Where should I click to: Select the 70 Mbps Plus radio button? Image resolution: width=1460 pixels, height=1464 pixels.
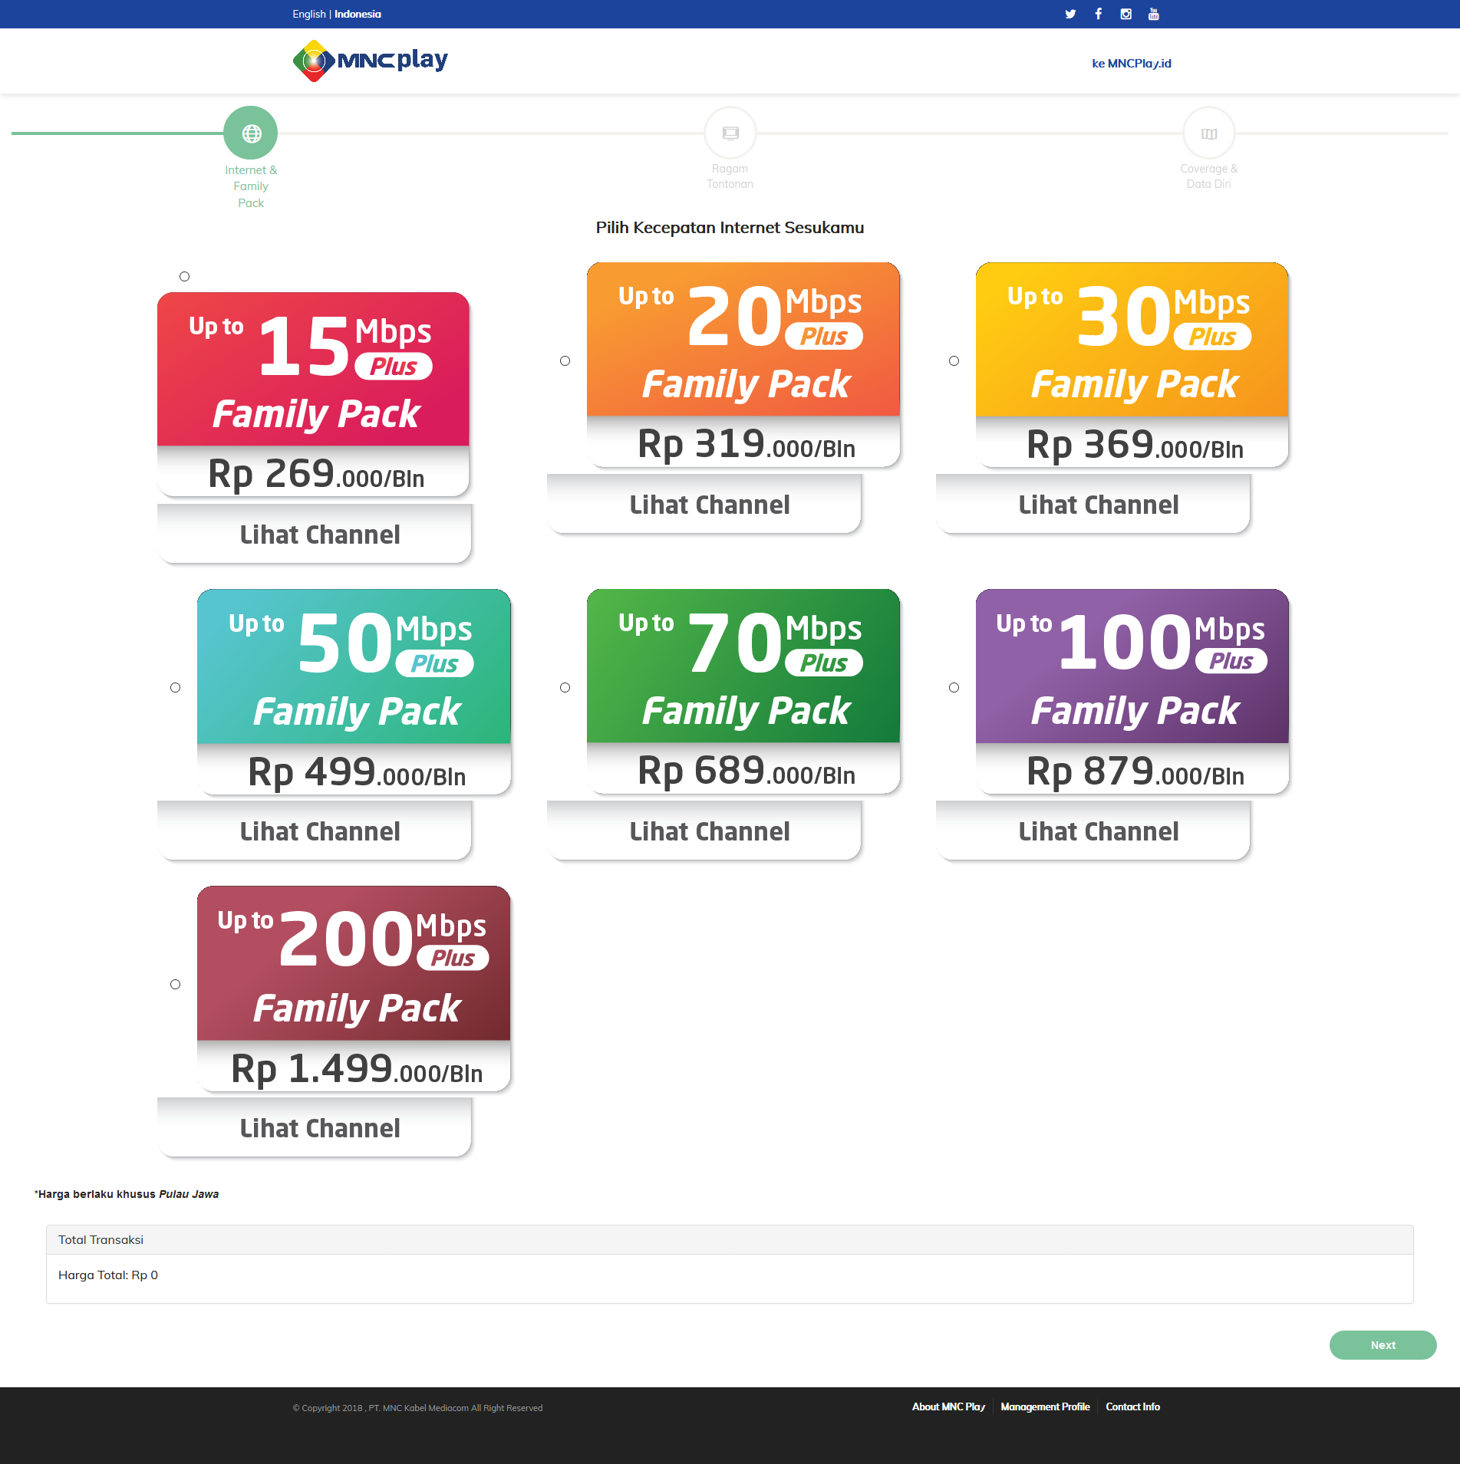[x=565, y=687]
